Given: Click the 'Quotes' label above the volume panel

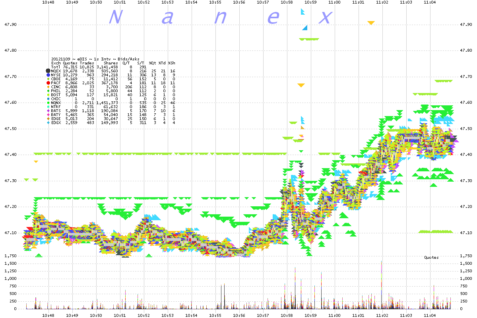Looking at the screenshot, I should click(x=431, y=258).
